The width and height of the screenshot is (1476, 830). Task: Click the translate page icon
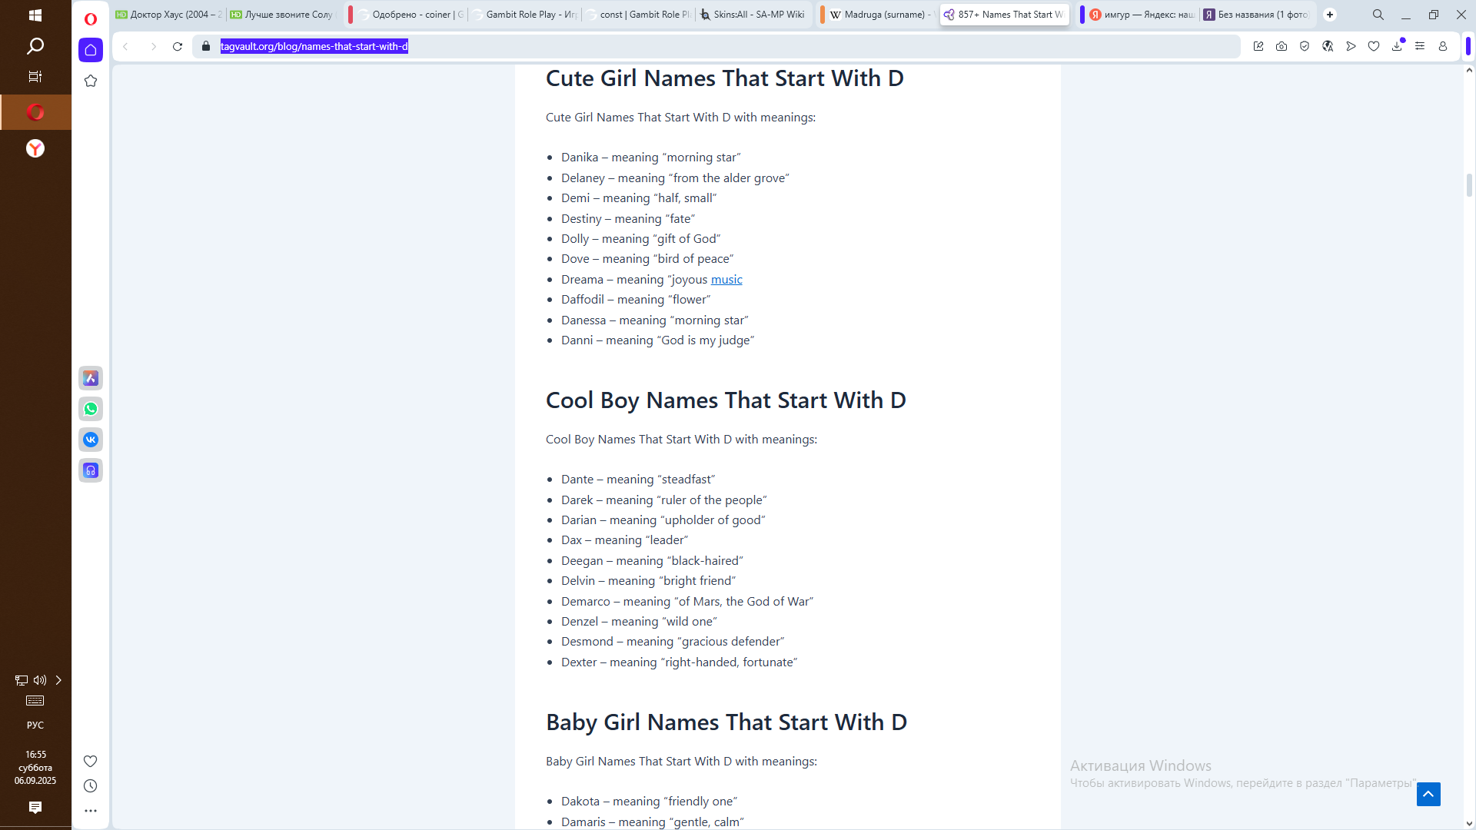pyautogui.click(x=1328, y=46)
